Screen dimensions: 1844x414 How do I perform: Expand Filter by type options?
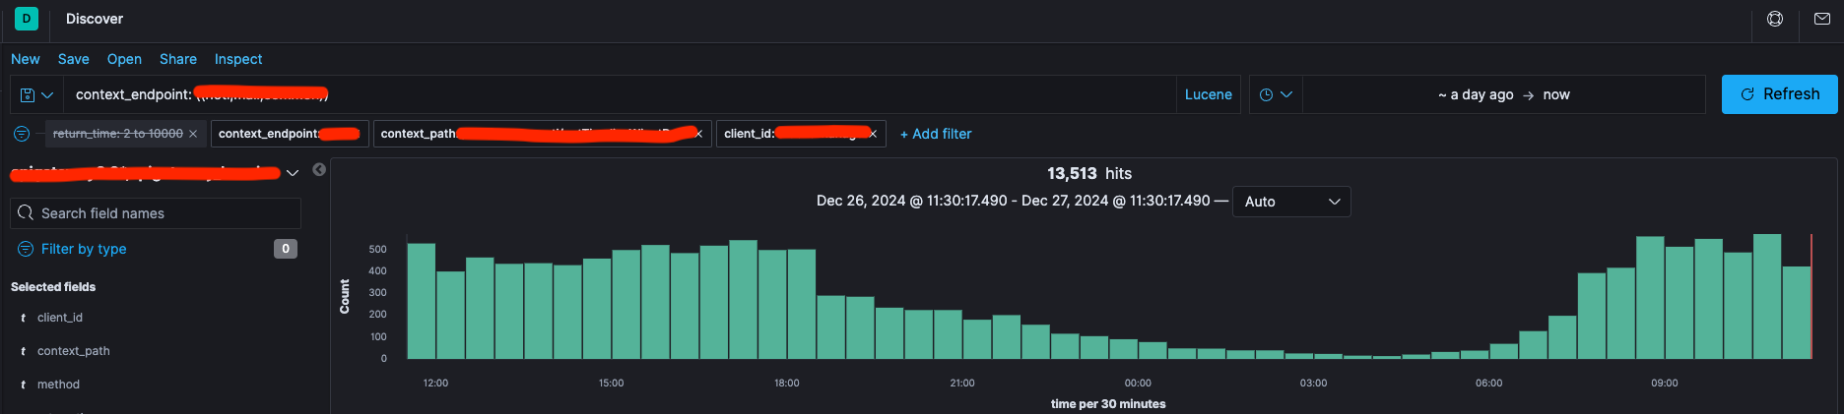[84, 249]
